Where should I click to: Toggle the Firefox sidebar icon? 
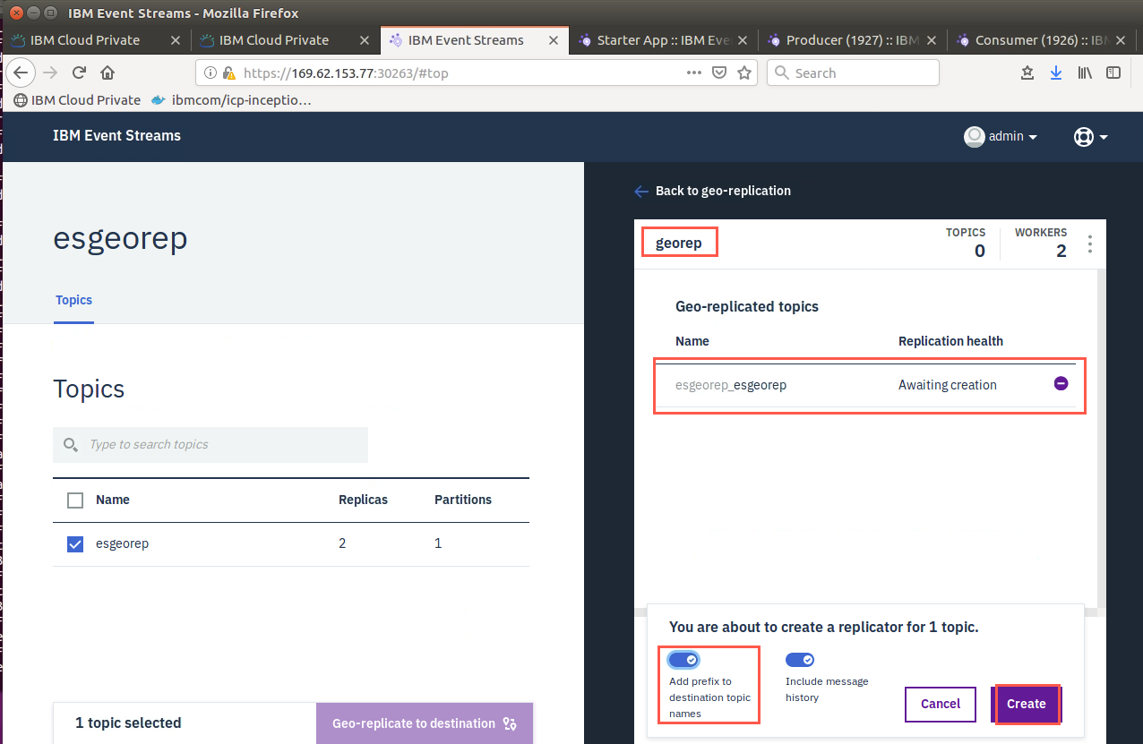tap(1113, 73)
